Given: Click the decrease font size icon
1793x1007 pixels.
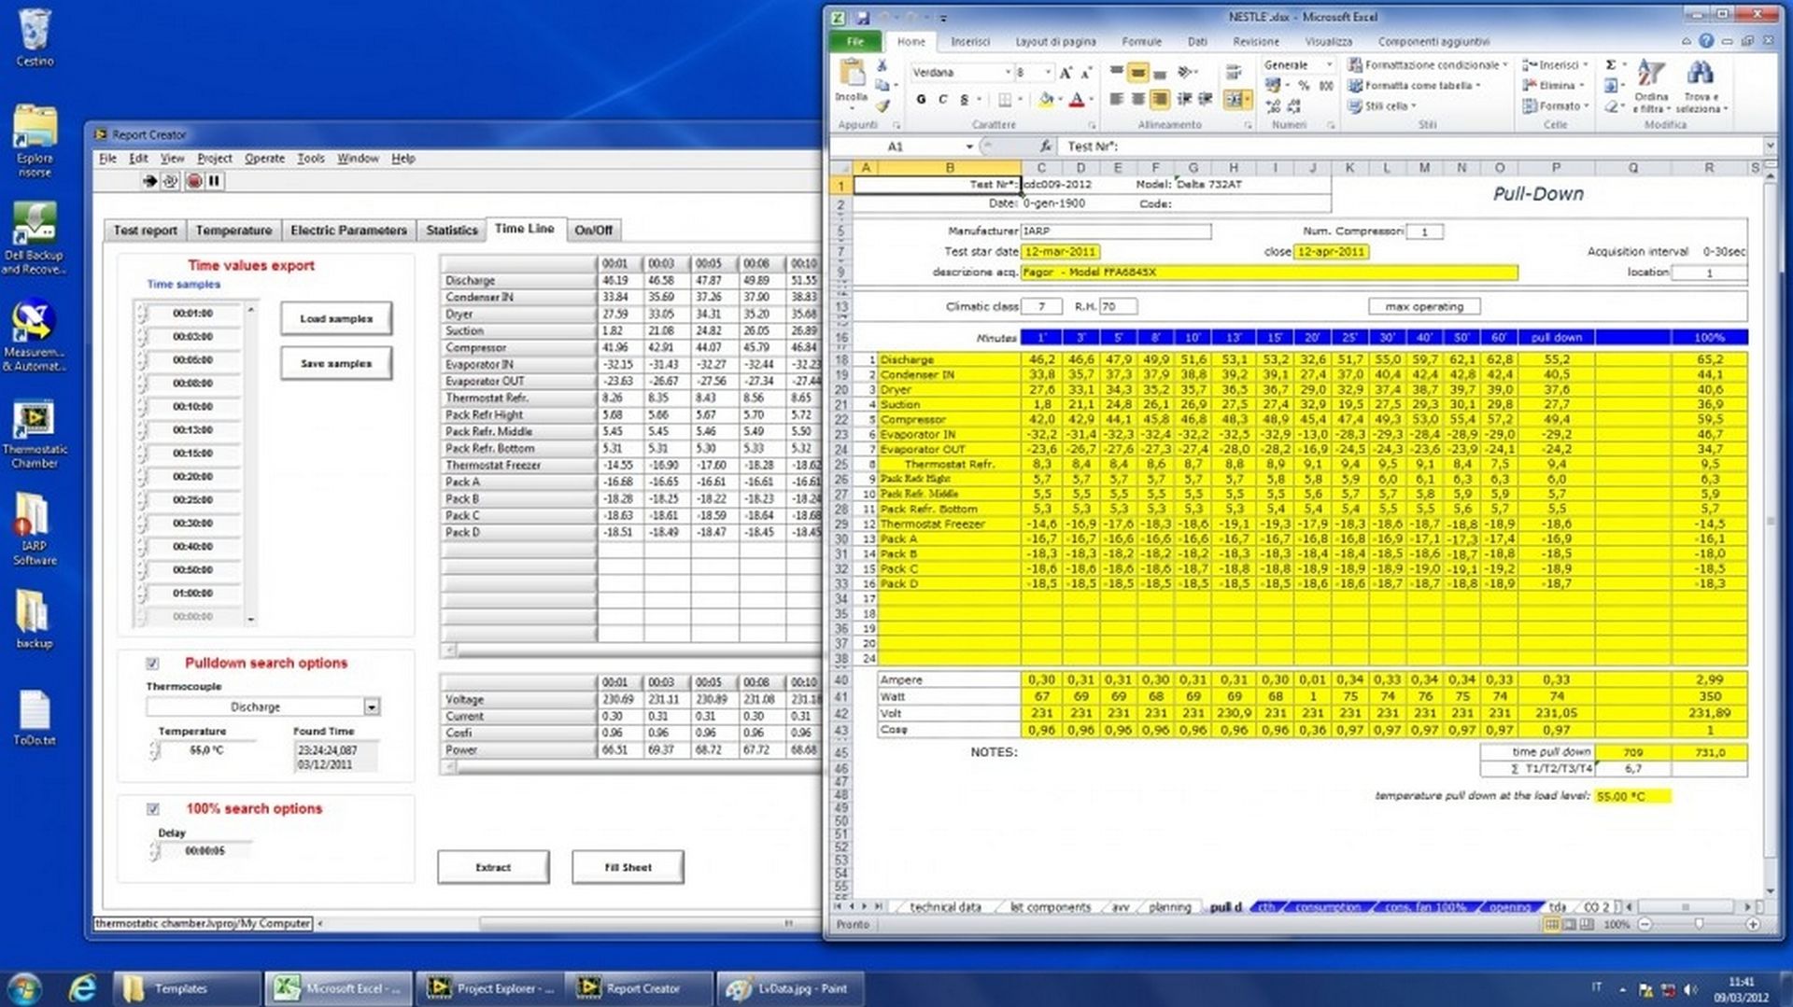Looking at the screenshot, I should pos(1086,73).
